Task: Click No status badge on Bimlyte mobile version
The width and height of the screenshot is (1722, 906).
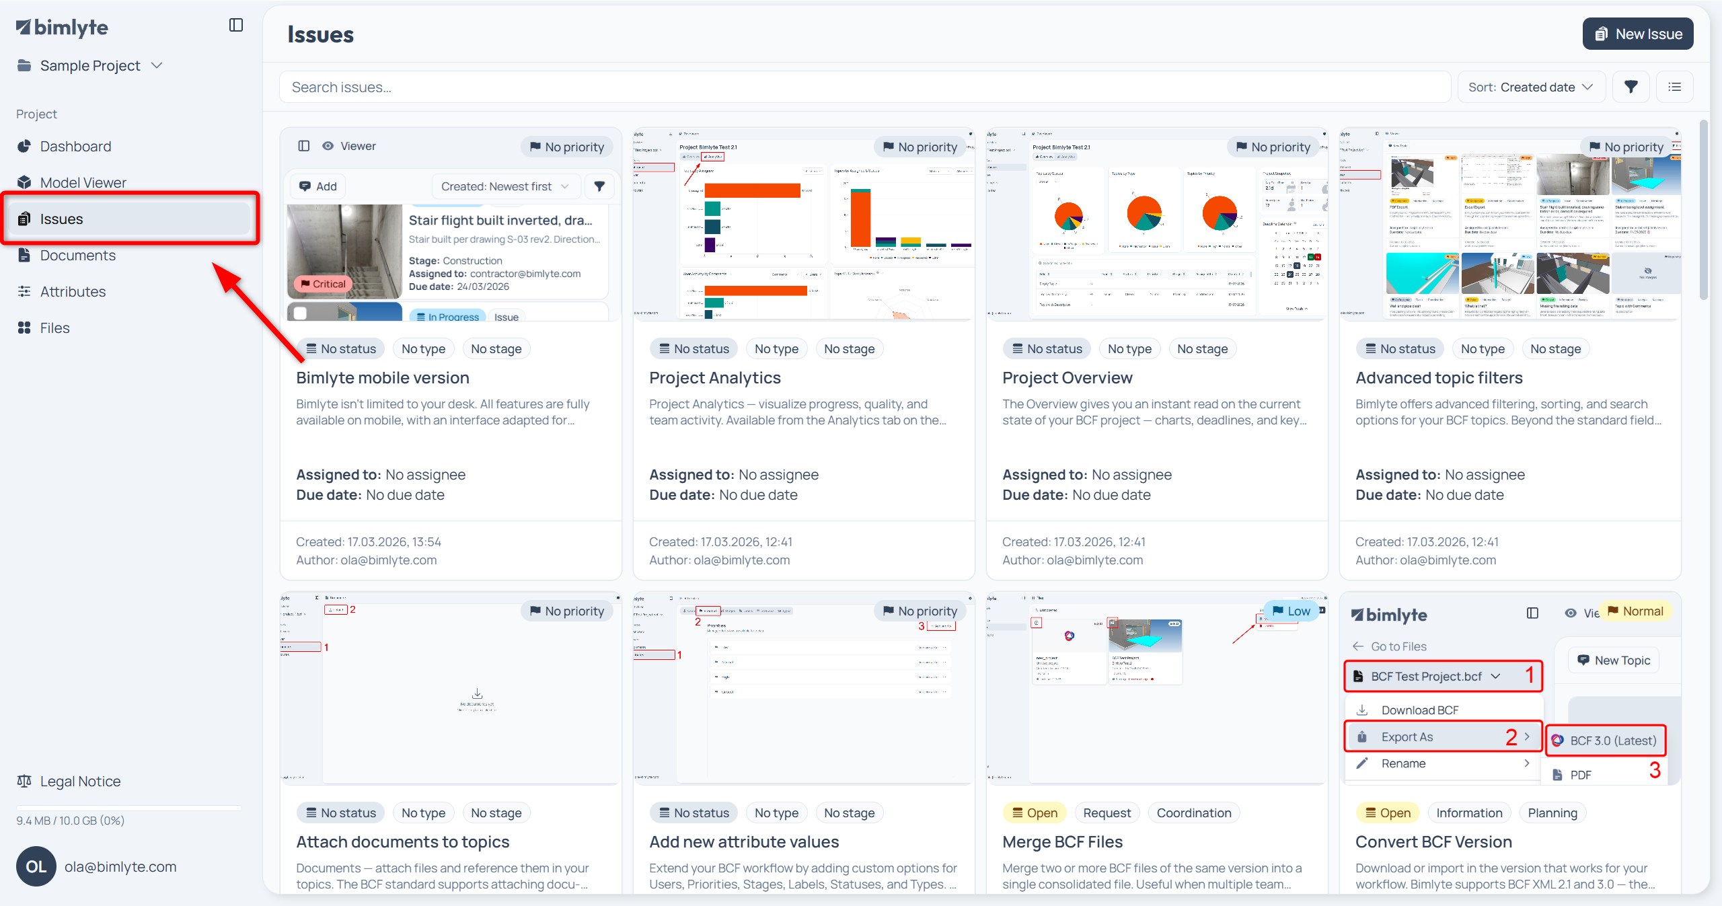Action: click(341, 349)
